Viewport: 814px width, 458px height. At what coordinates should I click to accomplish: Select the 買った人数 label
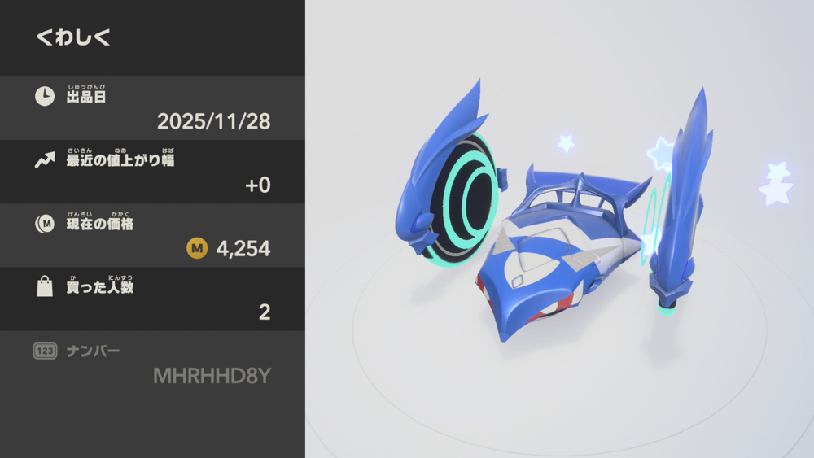click(99, 287)
